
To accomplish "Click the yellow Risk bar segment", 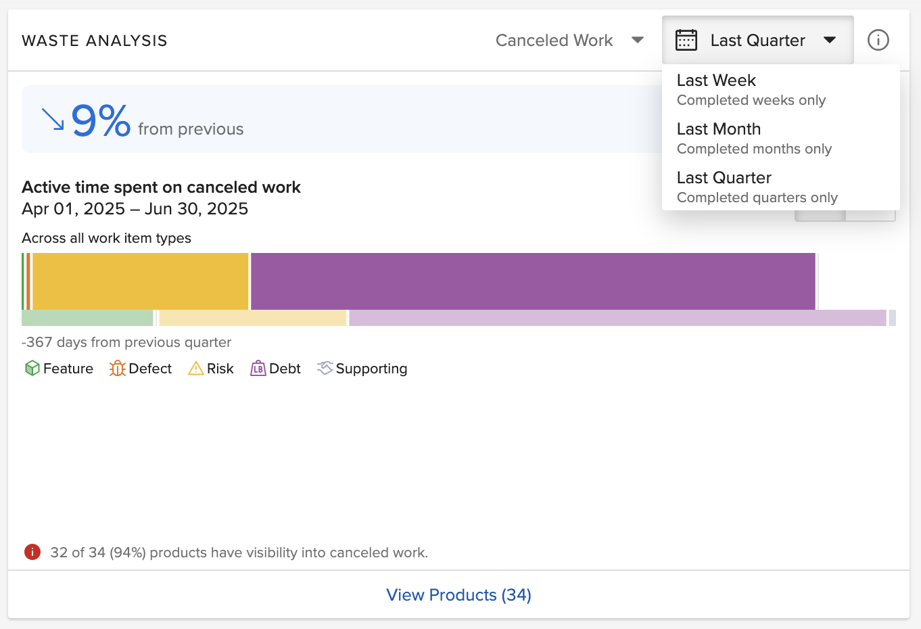I will click(141, 281).
